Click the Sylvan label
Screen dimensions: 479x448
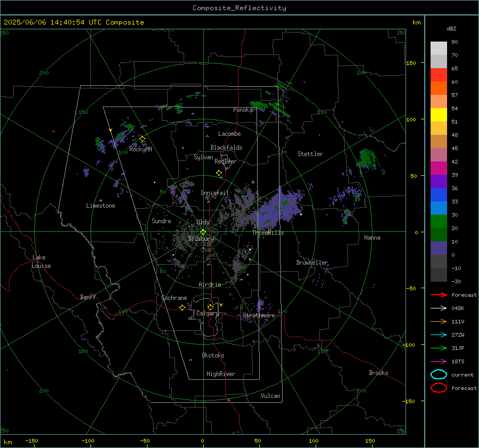point(203,157)
